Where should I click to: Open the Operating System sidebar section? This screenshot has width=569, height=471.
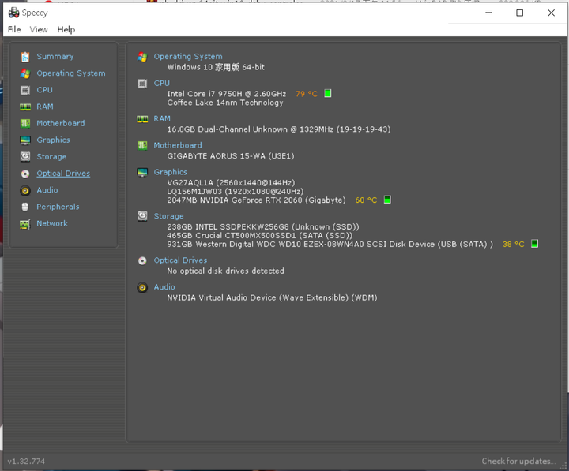click(x=71, y=73)
